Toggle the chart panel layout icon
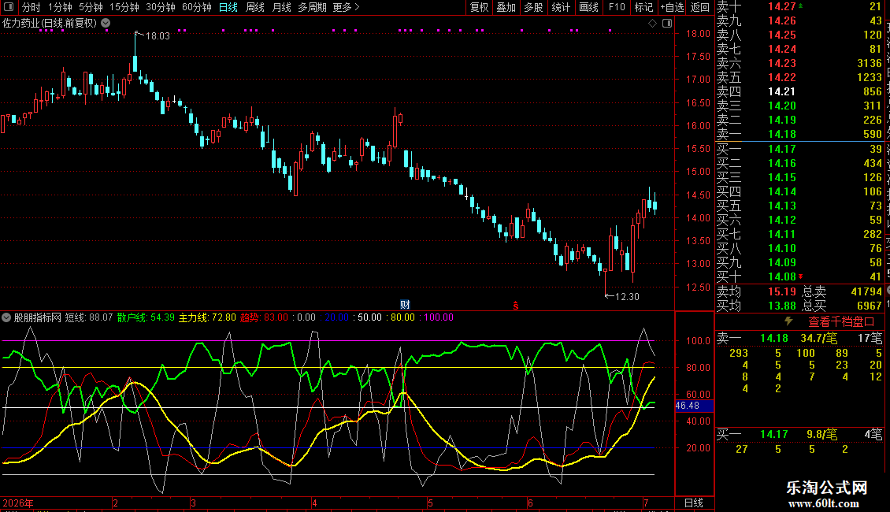Screen dimensions: 890x512 tap(667, 24)
